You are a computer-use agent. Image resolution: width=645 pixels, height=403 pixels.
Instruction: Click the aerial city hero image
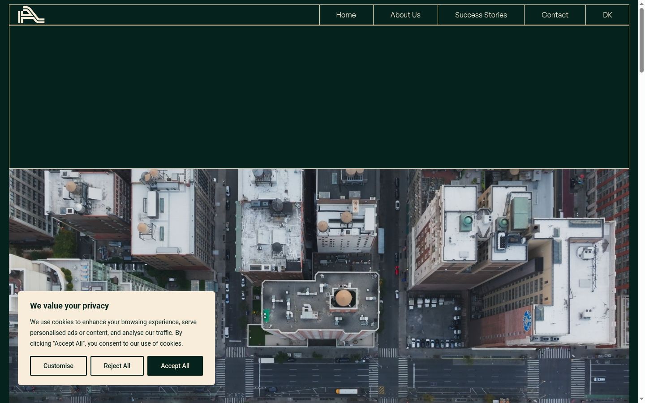[x=319, y=286]
